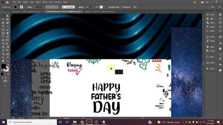Click the Opacity label link
The height and width of the screenshot is (125, 223).
[81, 7]
